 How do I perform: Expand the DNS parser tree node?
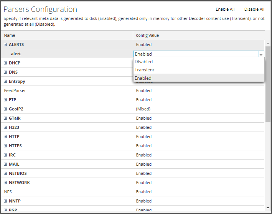(6, 72)
